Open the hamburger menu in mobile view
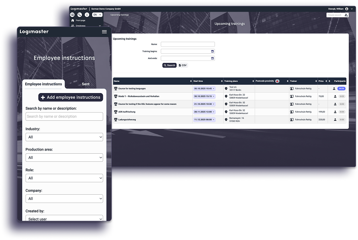The image size is (358, 240). 104,32
